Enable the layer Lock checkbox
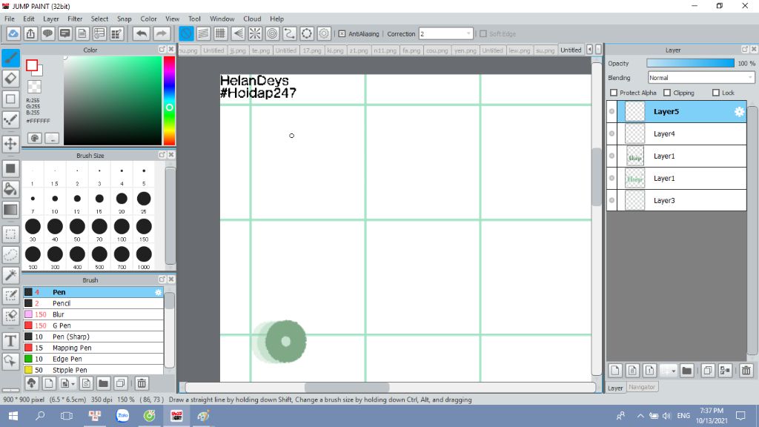759x427 pixels. click(716, 93)
